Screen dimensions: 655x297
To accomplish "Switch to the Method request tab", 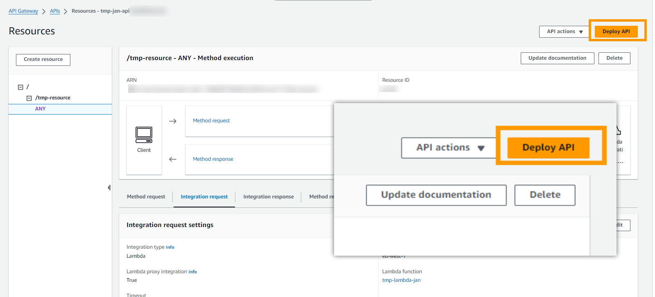I will pos(146,197).
